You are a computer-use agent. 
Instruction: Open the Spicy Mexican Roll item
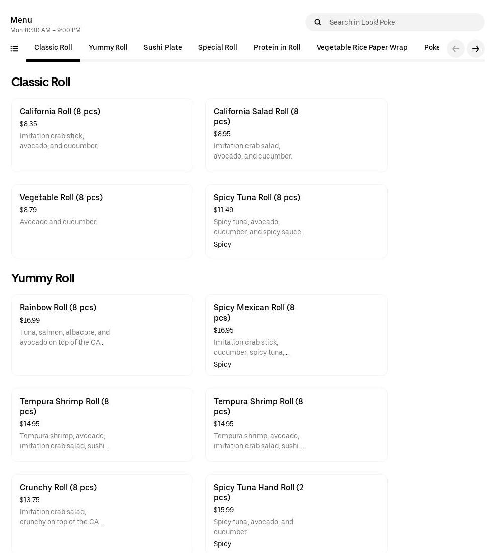click(x=296, y=335)
